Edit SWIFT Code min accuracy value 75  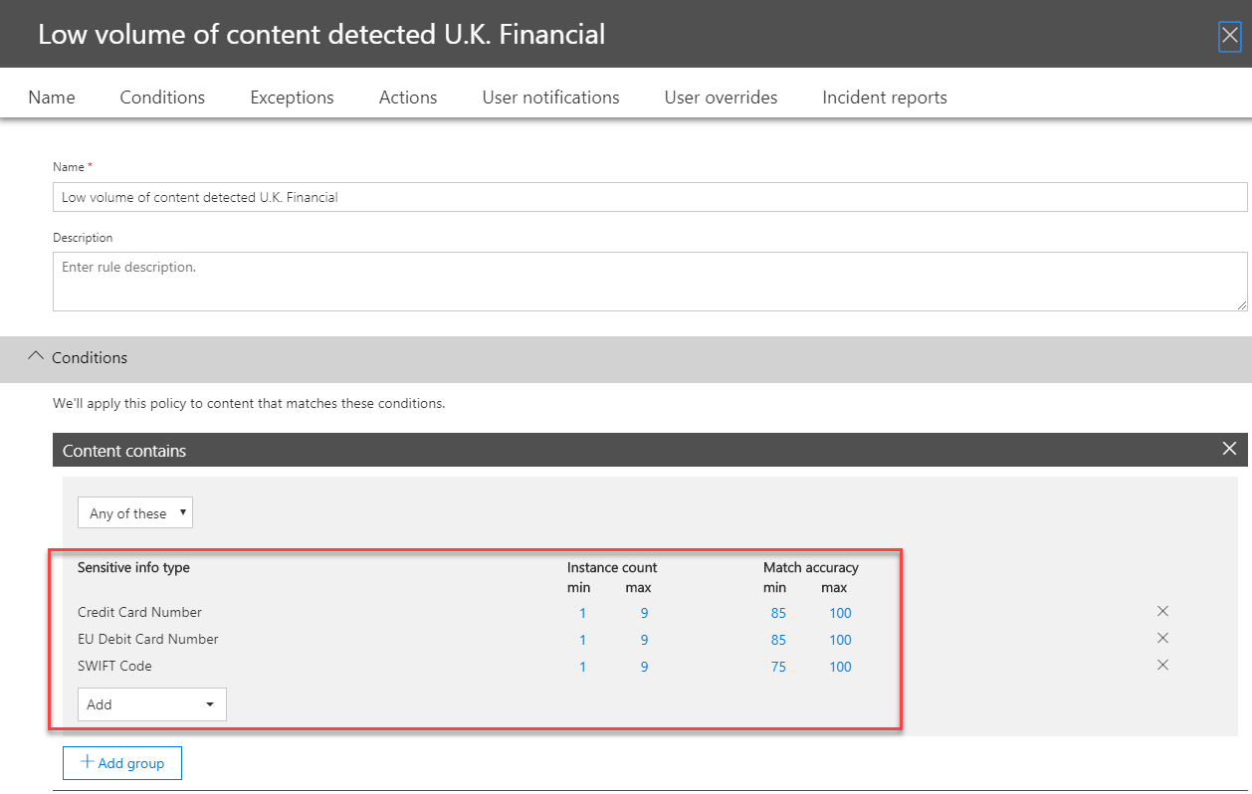pyautogui.click(x=778, y=667)
